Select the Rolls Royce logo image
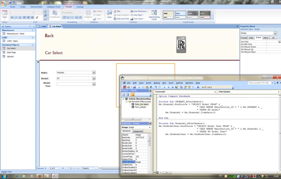The width and height of the screenshot is (281, 179). click(181, 45)
